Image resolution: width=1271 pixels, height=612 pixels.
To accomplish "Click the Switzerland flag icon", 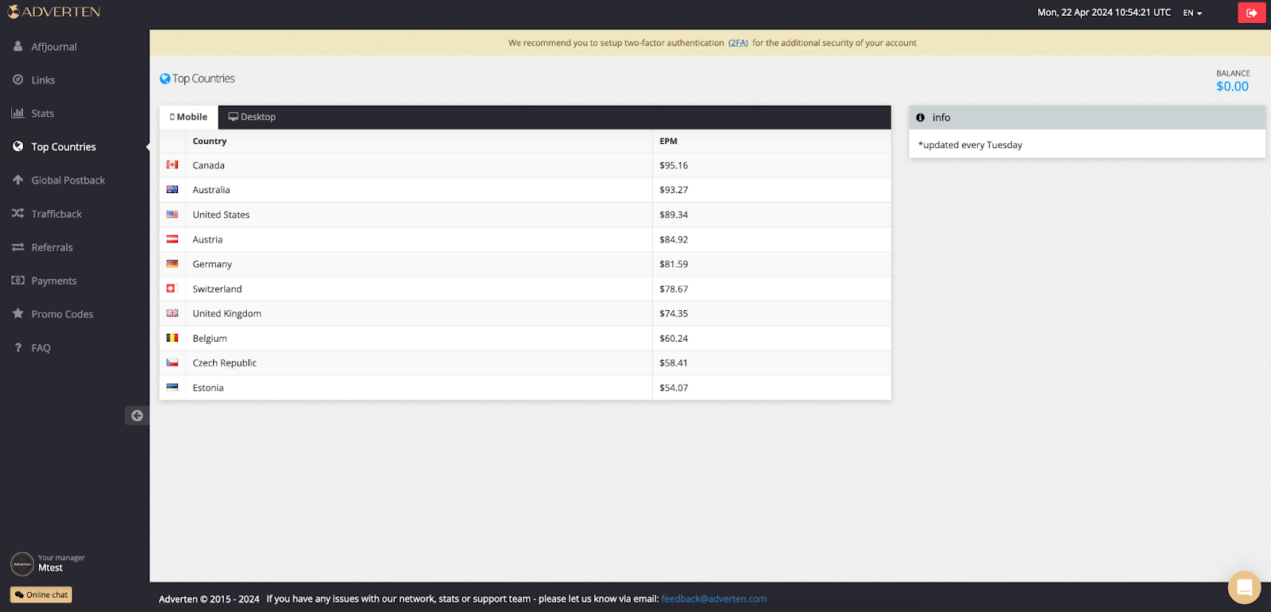I will tap(171, 289).
